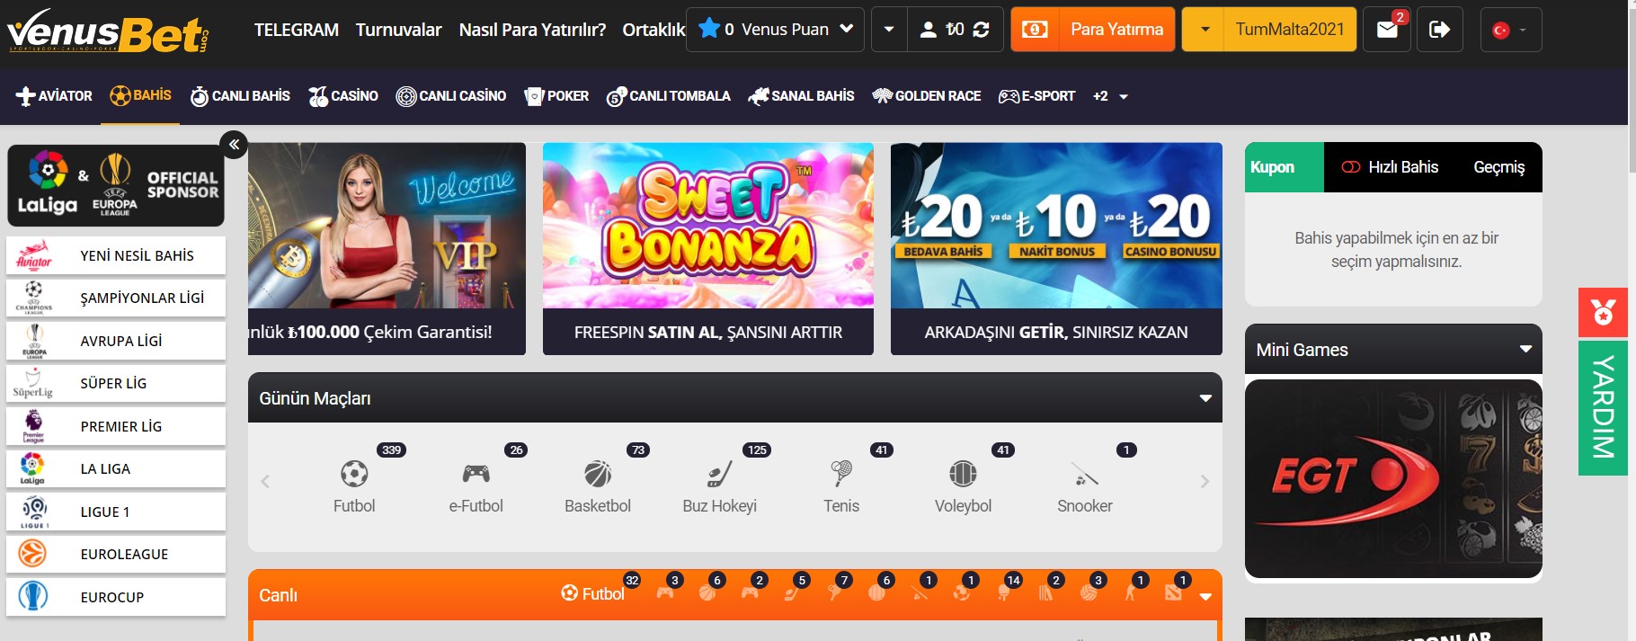Select live volleyball icon with 6 badge

coord(876,592)
